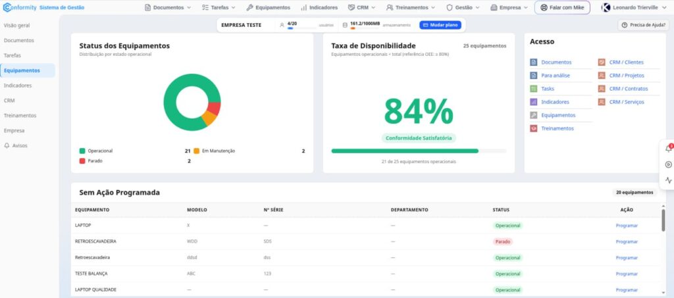Click the Indicadores icon in Acesso panel
This screenshot has height=298, width=674.
533,102
